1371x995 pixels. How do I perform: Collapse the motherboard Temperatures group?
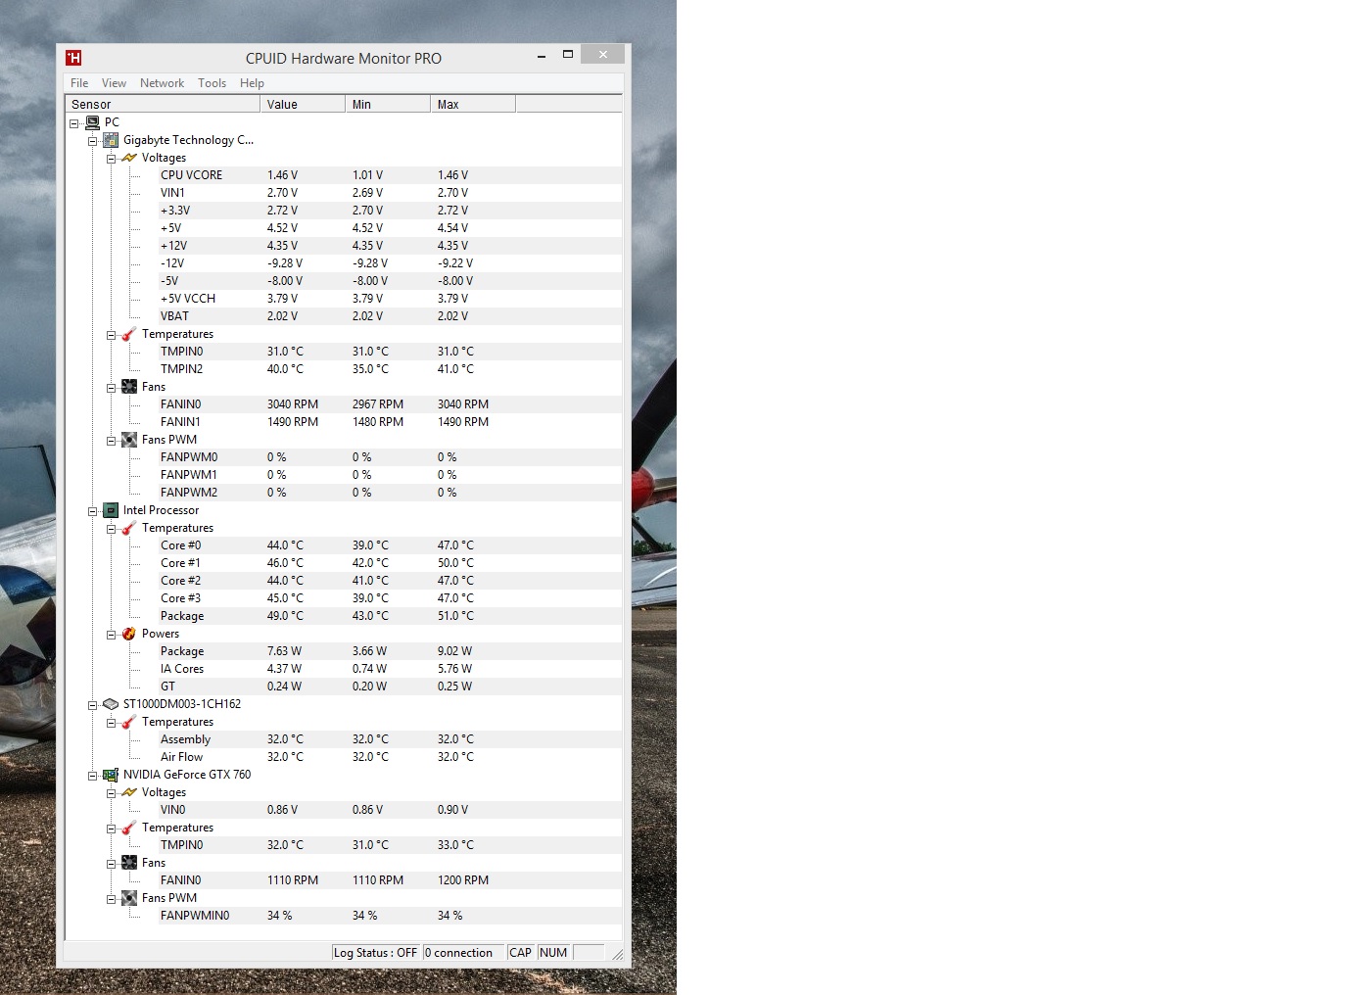click(x=111, y=335)
